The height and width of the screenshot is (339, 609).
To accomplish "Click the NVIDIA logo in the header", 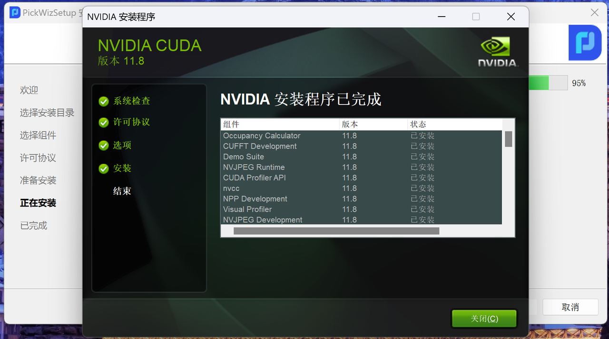I will coord(497,52).
